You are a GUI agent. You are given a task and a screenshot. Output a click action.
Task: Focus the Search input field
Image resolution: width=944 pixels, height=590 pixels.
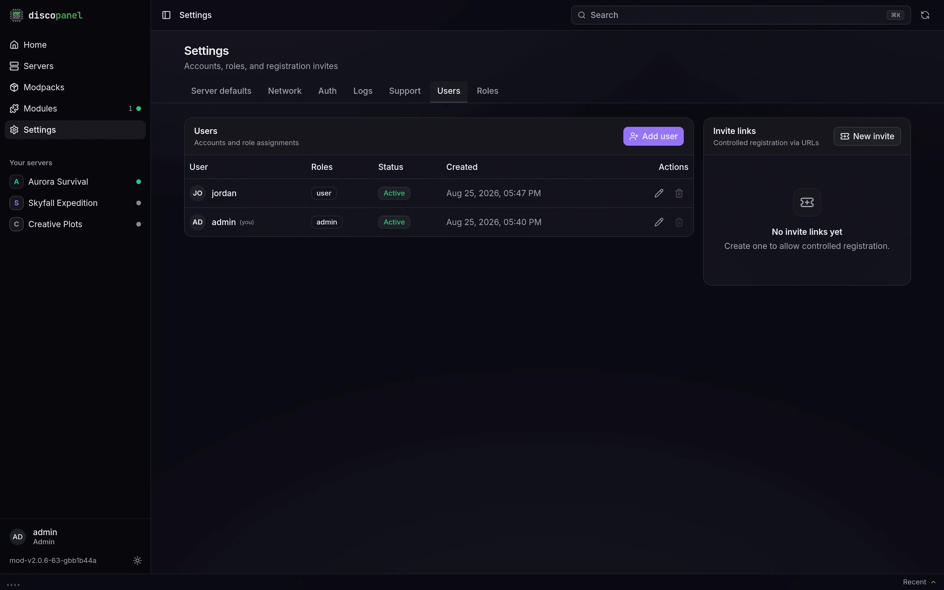(741, 15)
